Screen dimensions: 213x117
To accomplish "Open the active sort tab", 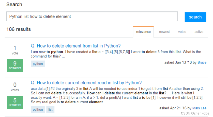I will [199, 32].
